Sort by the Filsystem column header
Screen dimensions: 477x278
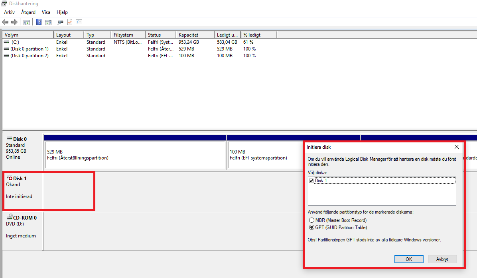(128, 35)
